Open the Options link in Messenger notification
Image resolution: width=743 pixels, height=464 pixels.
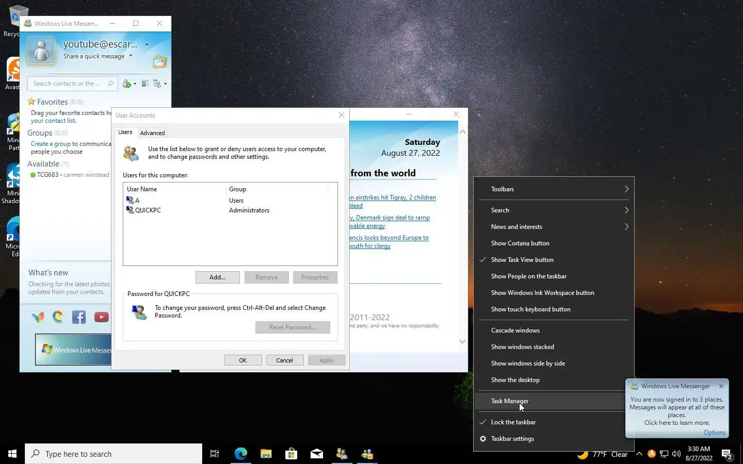point(715,433)
